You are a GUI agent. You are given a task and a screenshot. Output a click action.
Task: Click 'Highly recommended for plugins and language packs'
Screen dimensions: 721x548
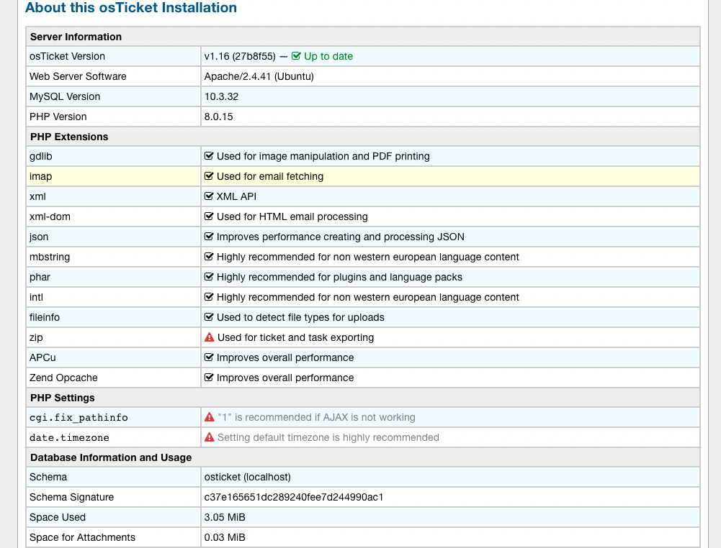339,278
